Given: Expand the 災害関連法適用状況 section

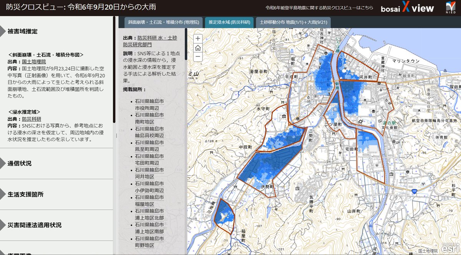Looking at the screenshot, I should click(56, 225).
